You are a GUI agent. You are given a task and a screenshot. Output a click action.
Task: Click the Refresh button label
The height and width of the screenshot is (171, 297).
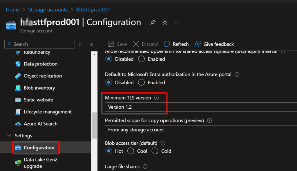181,44
